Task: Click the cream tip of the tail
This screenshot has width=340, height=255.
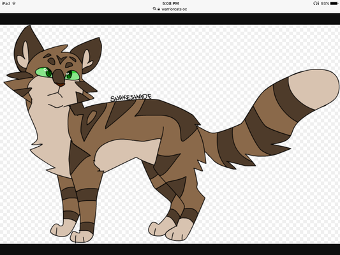Action: coord(313,89)
